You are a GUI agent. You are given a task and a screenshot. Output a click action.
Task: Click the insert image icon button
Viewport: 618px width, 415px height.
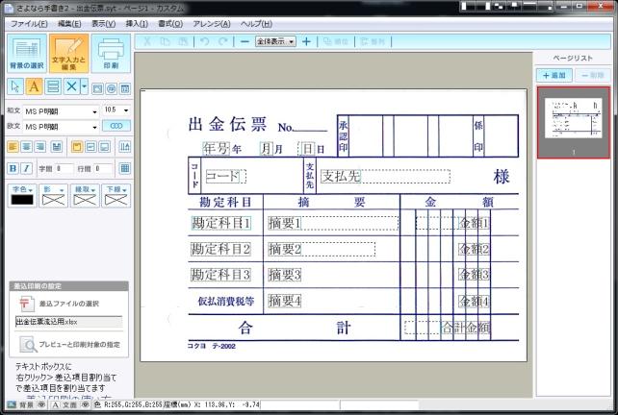pyautogui.click(x=97, y=89)
